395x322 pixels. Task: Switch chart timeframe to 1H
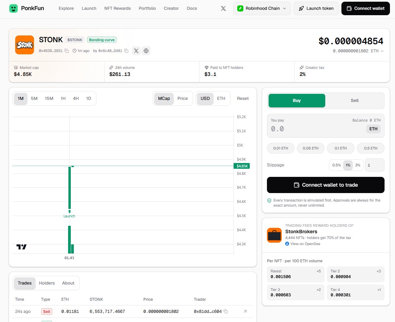[x=63, y=99]
